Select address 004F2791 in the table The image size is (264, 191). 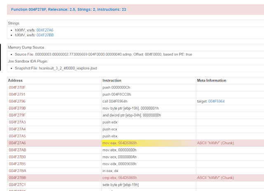pyautogui.click(x=17, y=94)
